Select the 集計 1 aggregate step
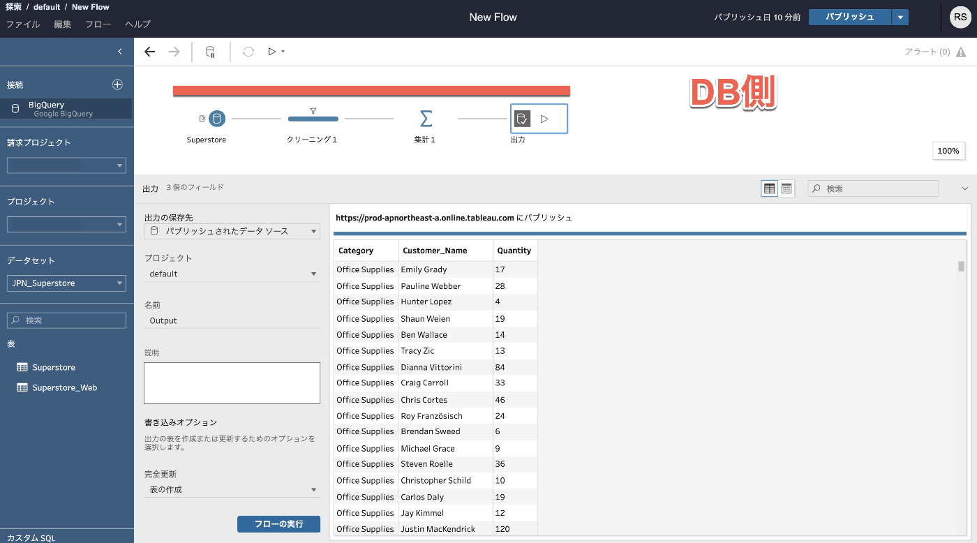The image size is (977, 543). [x=425, y=119]
